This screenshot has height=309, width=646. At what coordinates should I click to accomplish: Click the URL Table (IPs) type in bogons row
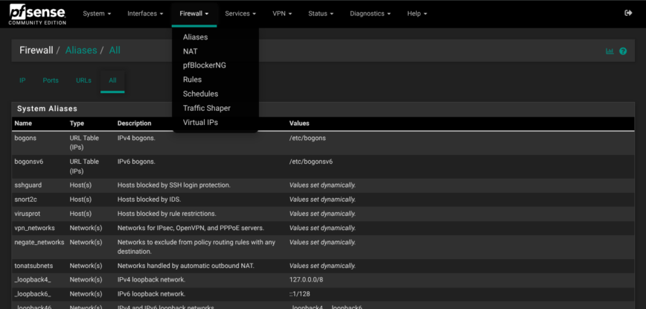point(84,142)
